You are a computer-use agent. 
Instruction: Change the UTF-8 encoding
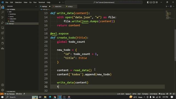click(134, 94)
